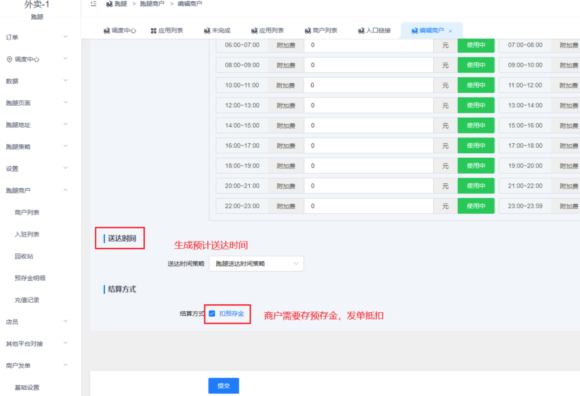The image size is (580, 396).
Task: Go to 跑腿商户 in the breadcrumb
Action: (152, 4)
